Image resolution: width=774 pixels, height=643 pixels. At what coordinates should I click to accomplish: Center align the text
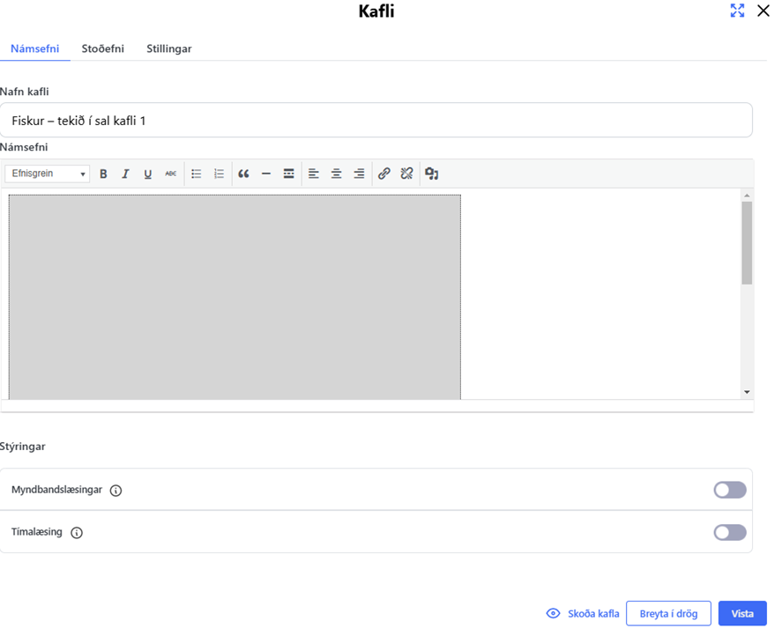coord(336,174)
